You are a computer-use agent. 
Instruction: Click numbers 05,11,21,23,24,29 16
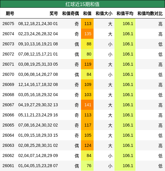click(x=38, y=115)
